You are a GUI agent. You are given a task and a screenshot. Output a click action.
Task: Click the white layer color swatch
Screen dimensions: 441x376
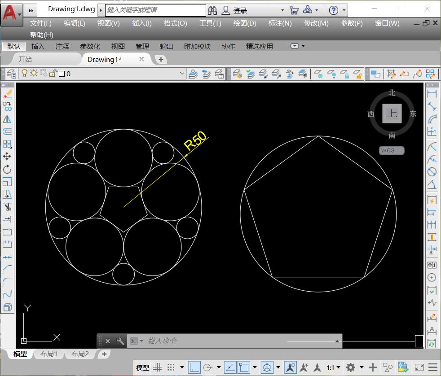62,73
